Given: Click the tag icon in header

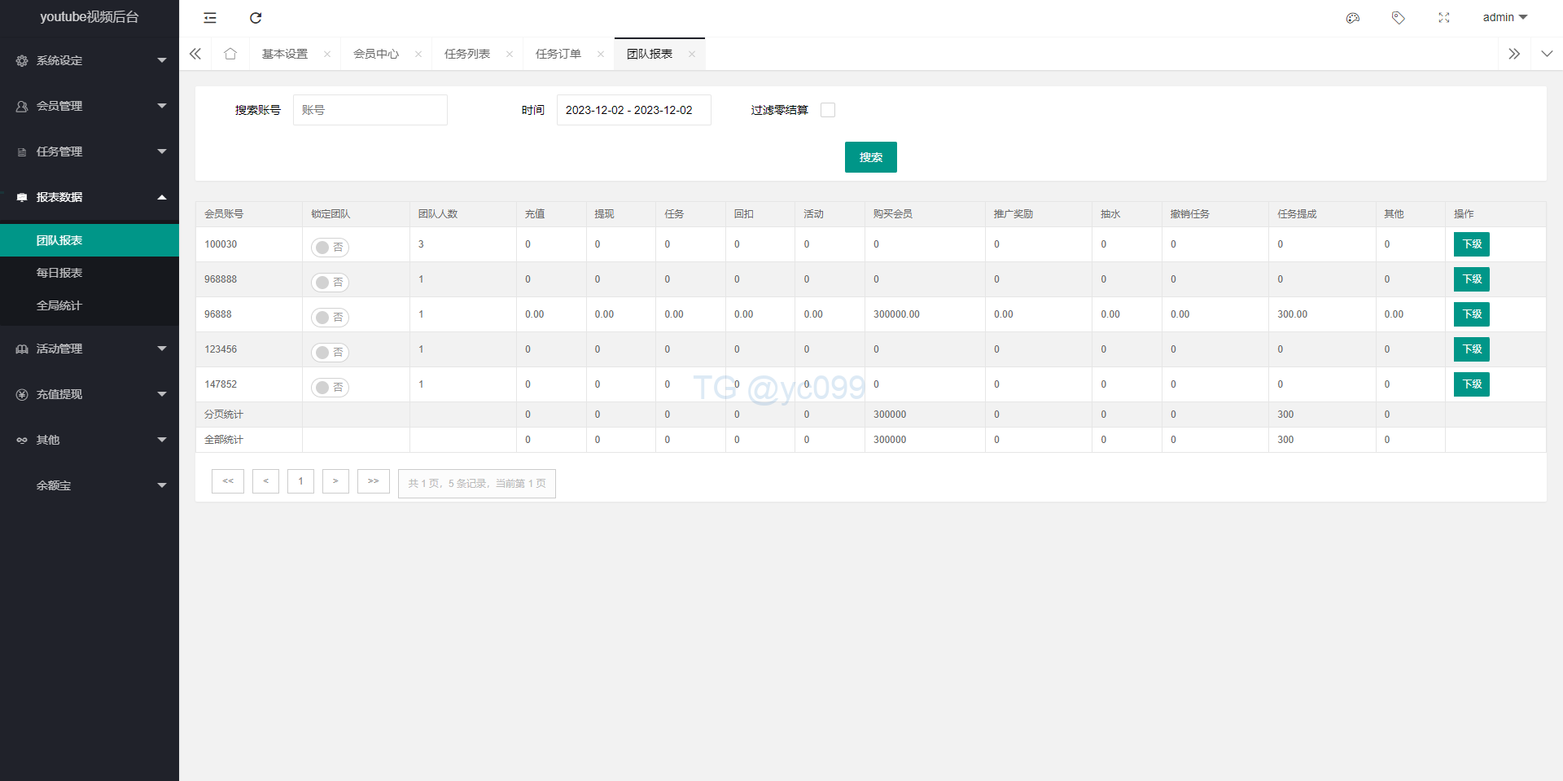Looking at the screenshot, I should [1399, 18].
